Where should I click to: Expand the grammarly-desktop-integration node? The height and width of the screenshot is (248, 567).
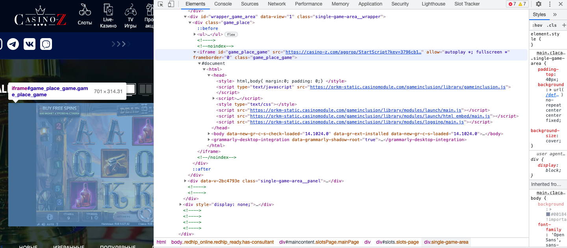point(209,140)
